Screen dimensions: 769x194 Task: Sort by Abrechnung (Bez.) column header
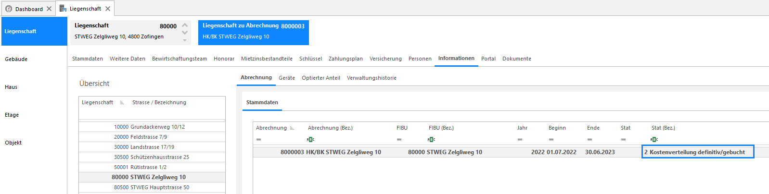pos(330,128)
